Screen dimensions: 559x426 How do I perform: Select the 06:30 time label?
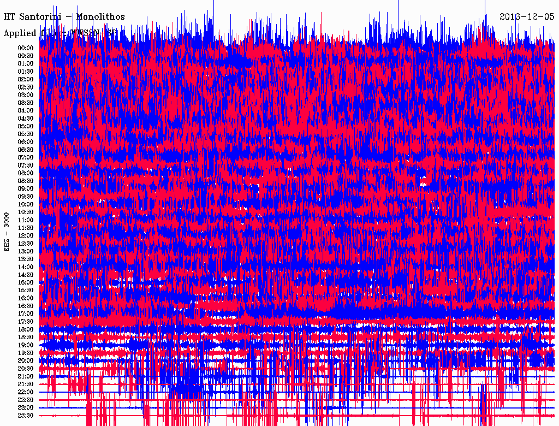26,150
